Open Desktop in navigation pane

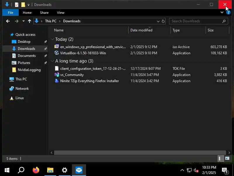coord(24,42)
